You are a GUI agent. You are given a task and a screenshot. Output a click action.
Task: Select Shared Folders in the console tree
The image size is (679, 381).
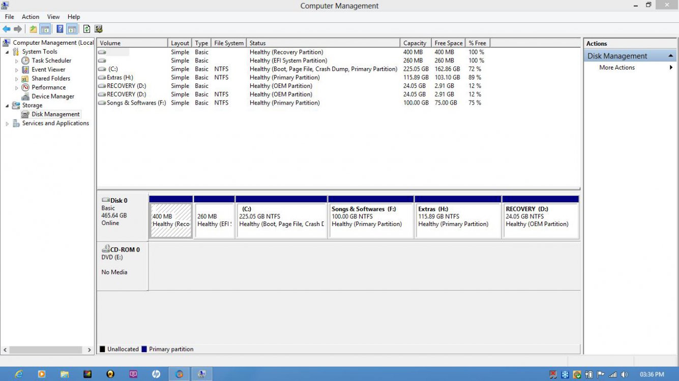tap(51, 78)
